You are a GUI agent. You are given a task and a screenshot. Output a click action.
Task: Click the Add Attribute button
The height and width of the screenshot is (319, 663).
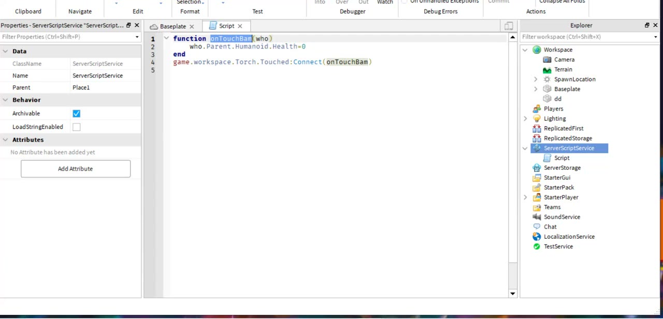76,169
